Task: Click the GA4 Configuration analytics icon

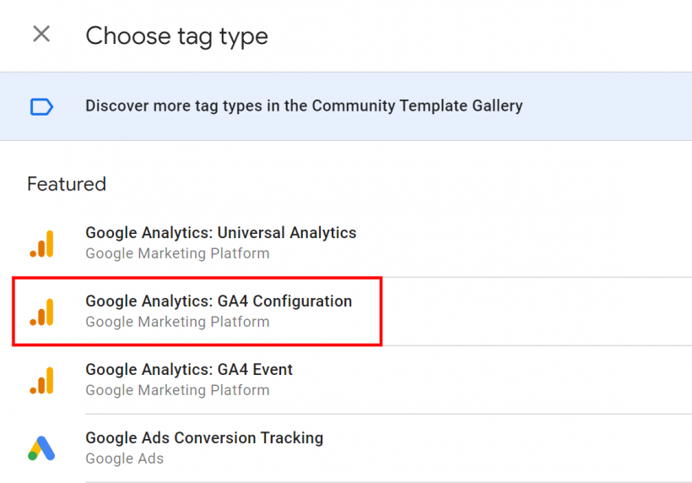Action: tap(41, 312)
